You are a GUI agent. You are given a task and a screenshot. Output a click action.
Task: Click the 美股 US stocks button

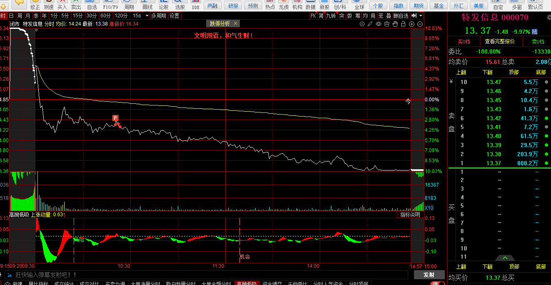[x=479, y=6]
